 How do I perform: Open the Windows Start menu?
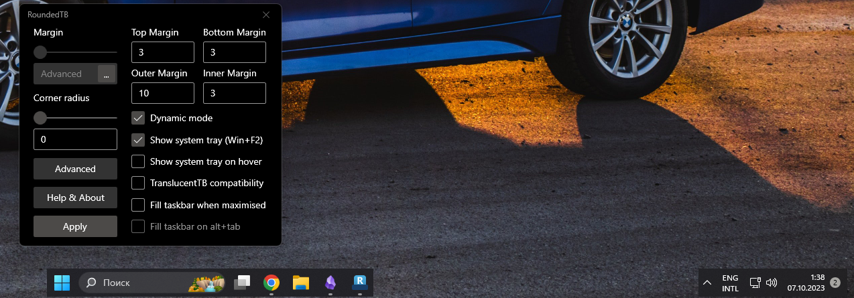(x=62, y=283)
